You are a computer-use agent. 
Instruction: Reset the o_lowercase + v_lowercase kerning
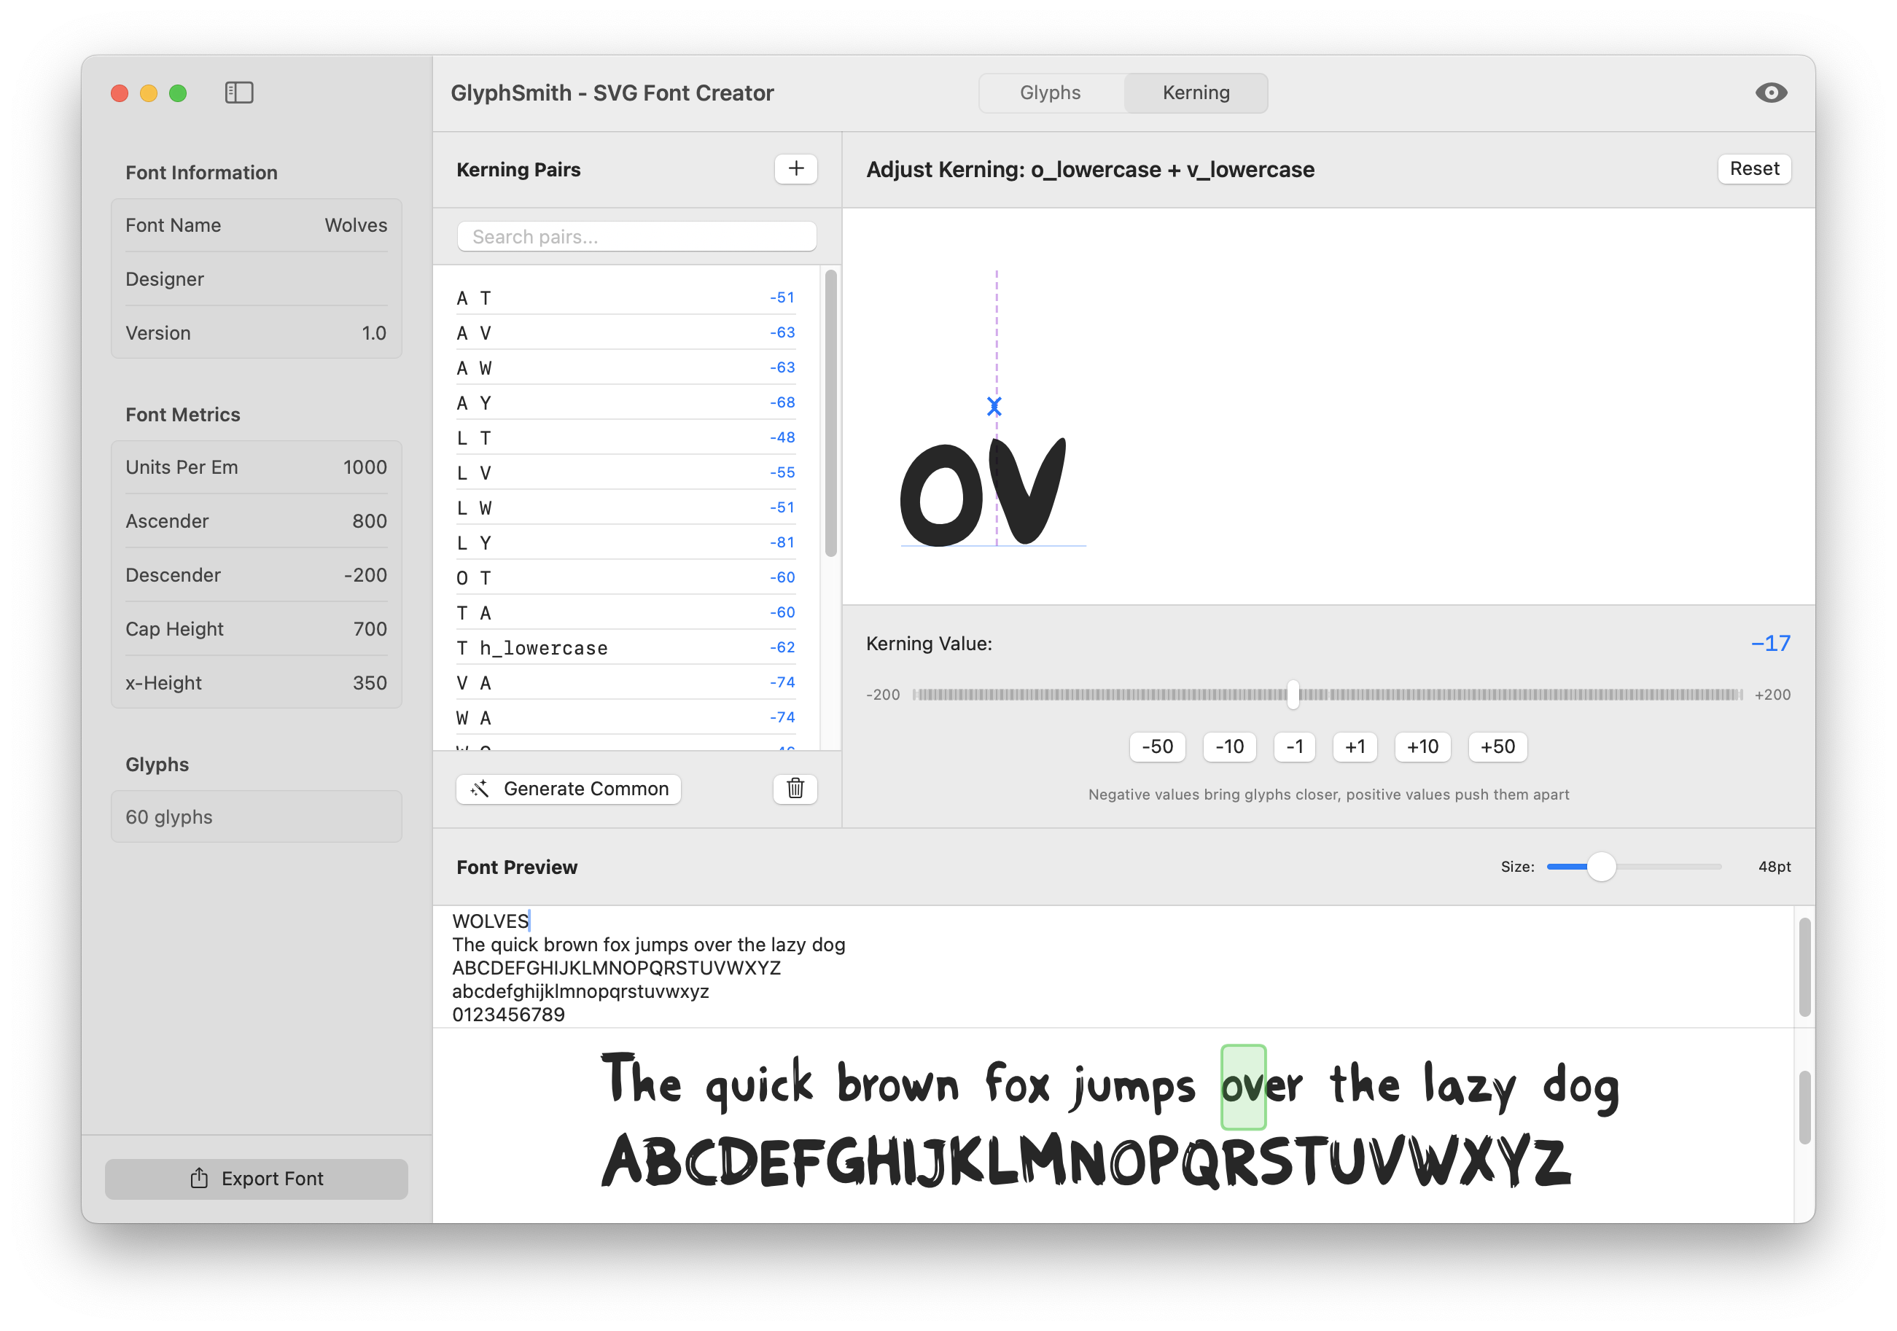[x=1754, y=168]
